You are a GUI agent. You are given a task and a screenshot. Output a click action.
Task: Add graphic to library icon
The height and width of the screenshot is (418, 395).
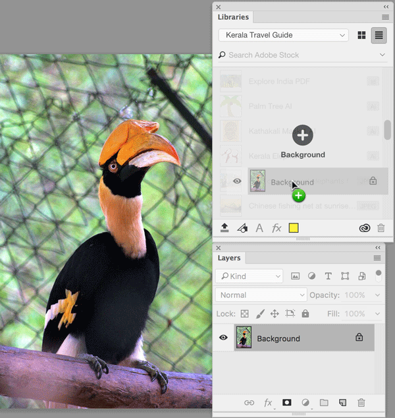[242, 228]
